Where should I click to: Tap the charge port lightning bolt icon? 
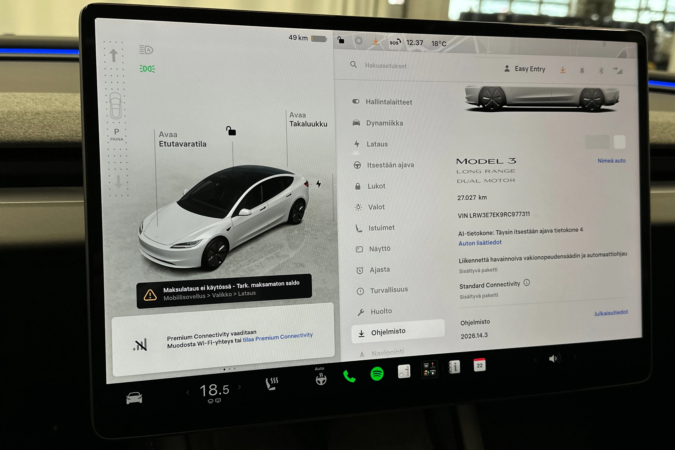coord(319,184)
